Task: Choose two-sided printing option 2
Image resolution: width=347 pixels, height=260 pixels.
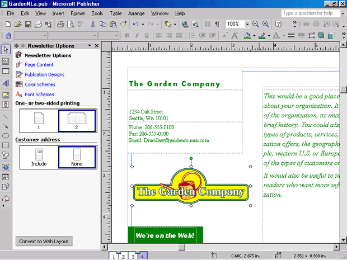Action: coord(77,121)
